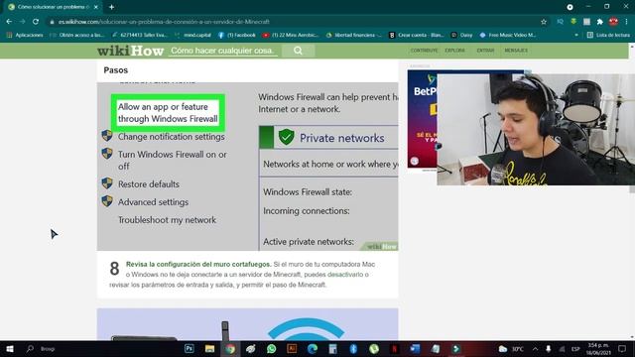Open the CONTRIBUYE menu
The width and height of the screenshot is (635, 357).
[424, 51]
